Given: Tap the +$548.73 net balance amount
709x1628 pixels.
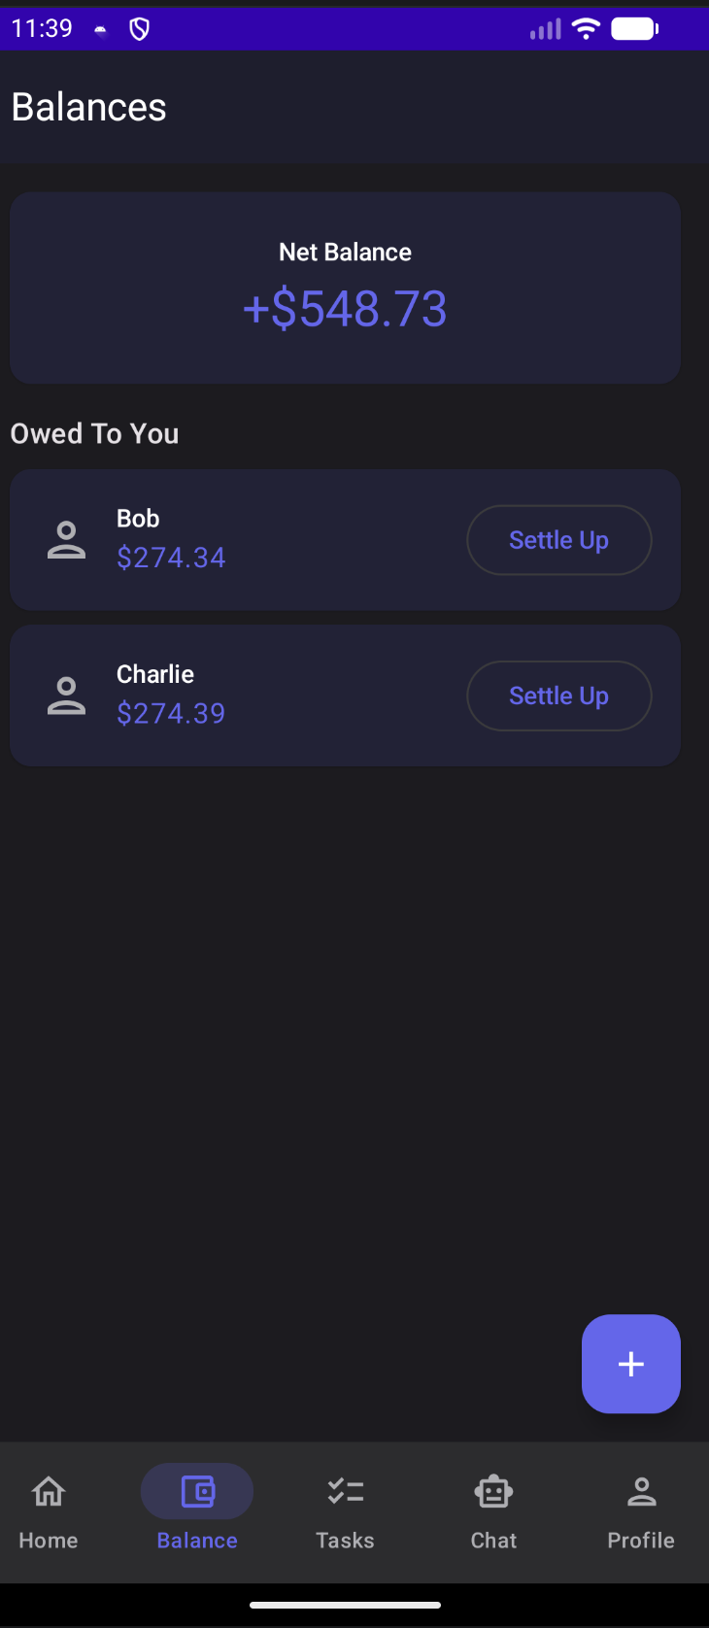Looking at the screenshot, I should [x=345, y=309].
